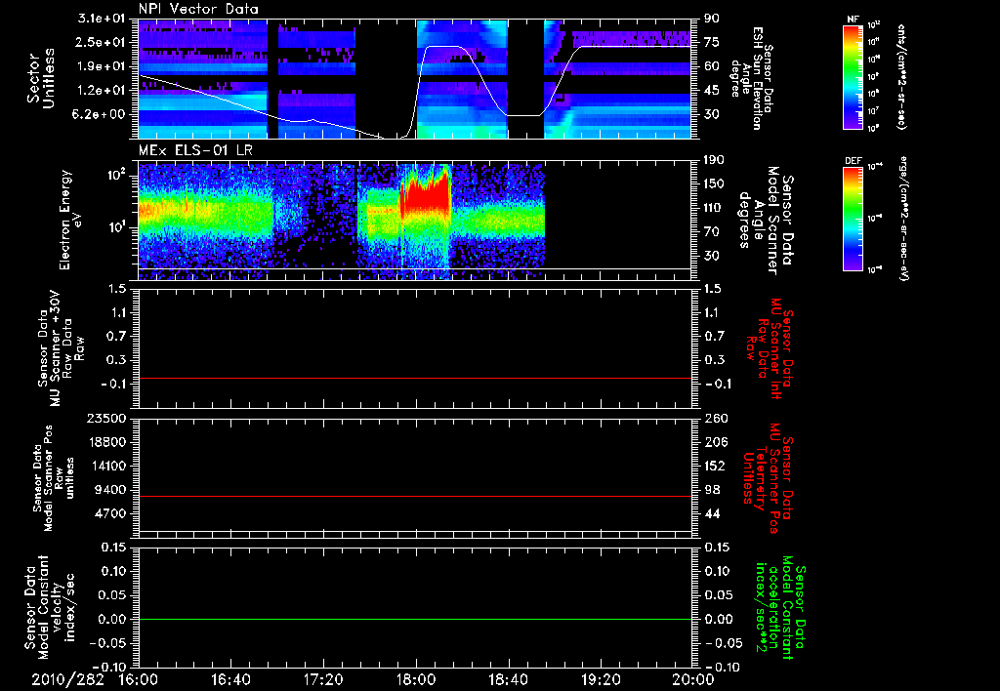
Task: Click the '16:40' time axis label
Action: point(230,679)
